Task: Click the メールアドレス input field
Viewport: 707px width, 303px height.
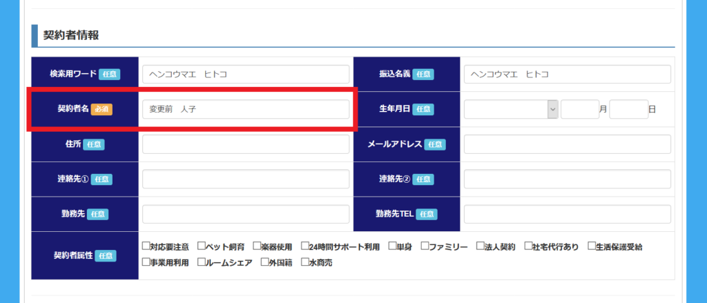Action: (568, 144)
